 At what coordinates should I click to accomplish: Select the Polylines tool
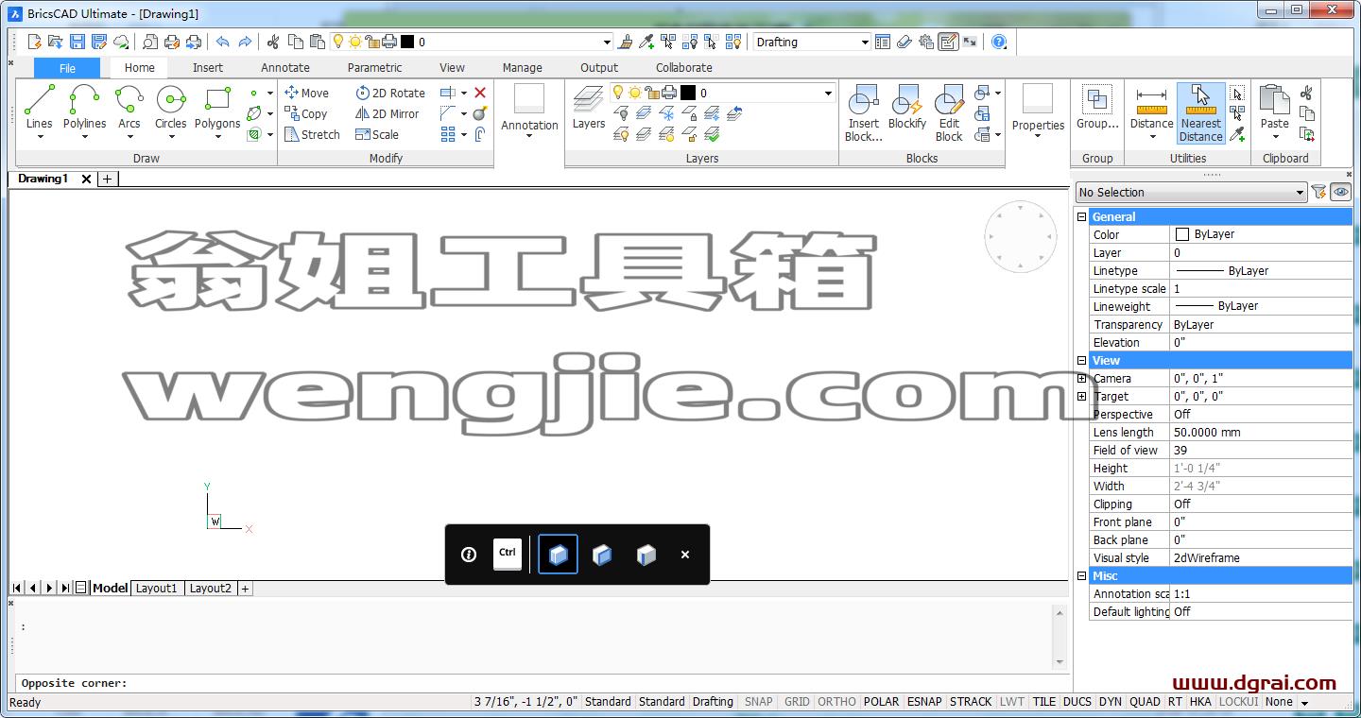(84, 106)
